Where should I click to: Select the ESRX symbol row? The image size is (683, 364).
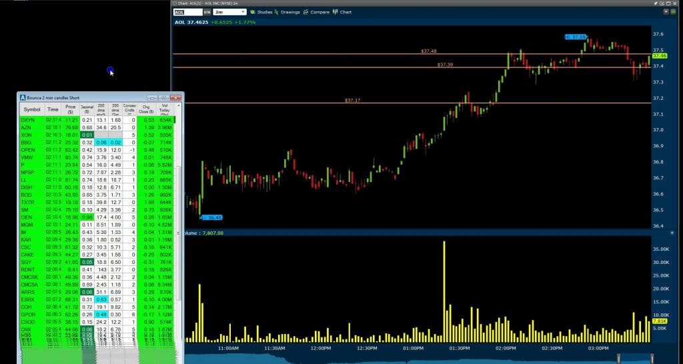point(97,299)
